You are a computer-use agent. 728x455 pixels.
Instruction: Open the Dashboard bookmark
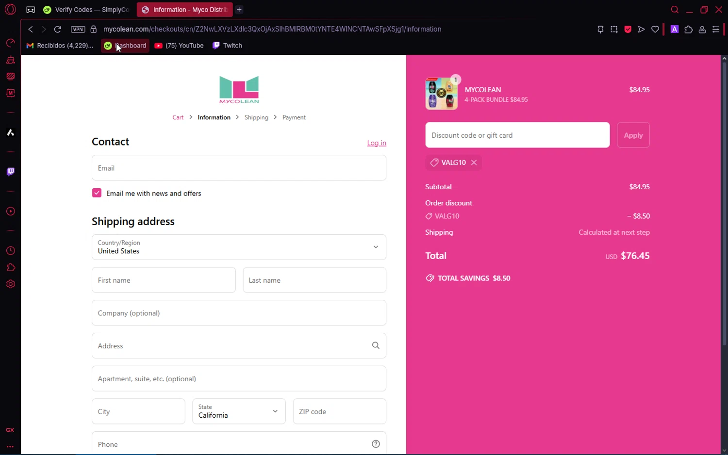pyautogui.click(x=125, y=46)
